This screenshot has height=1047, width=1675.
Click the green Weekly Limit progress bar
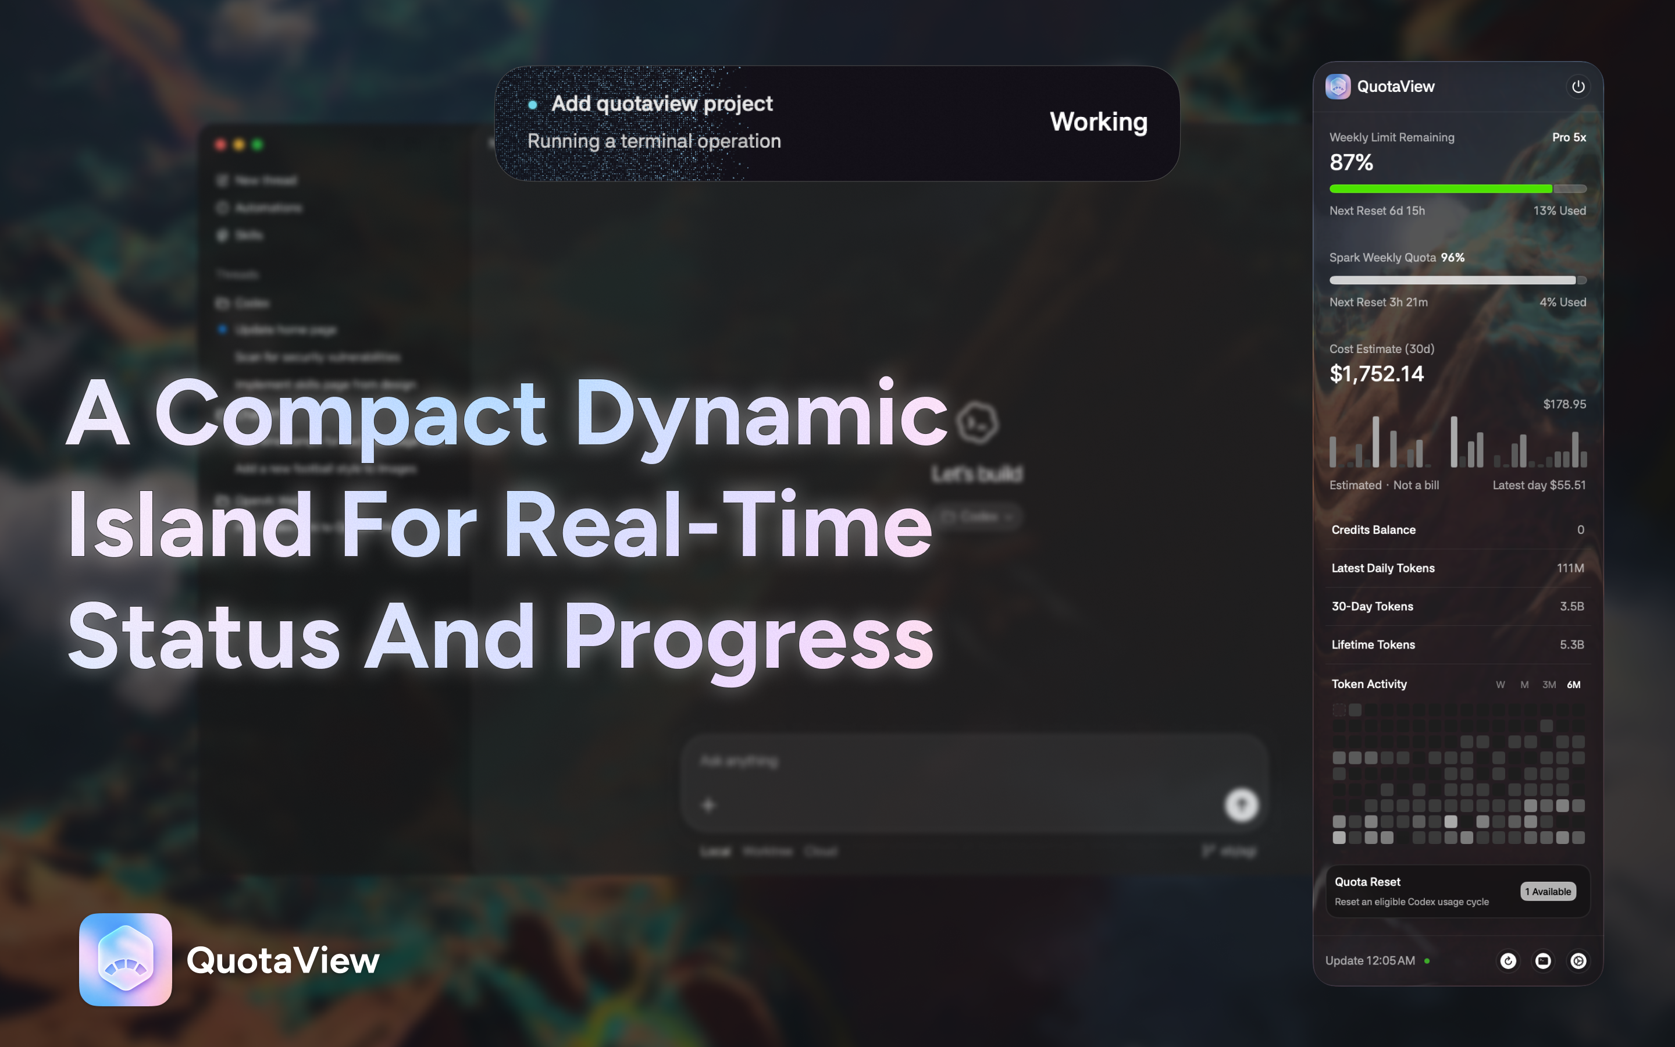click(1457, 188)
